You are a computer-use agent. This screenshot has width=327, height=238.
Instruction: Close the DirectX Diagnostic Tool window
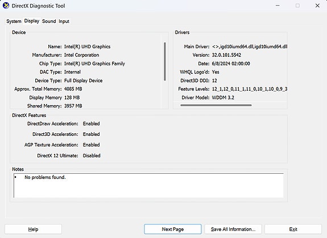coord(317,6)
